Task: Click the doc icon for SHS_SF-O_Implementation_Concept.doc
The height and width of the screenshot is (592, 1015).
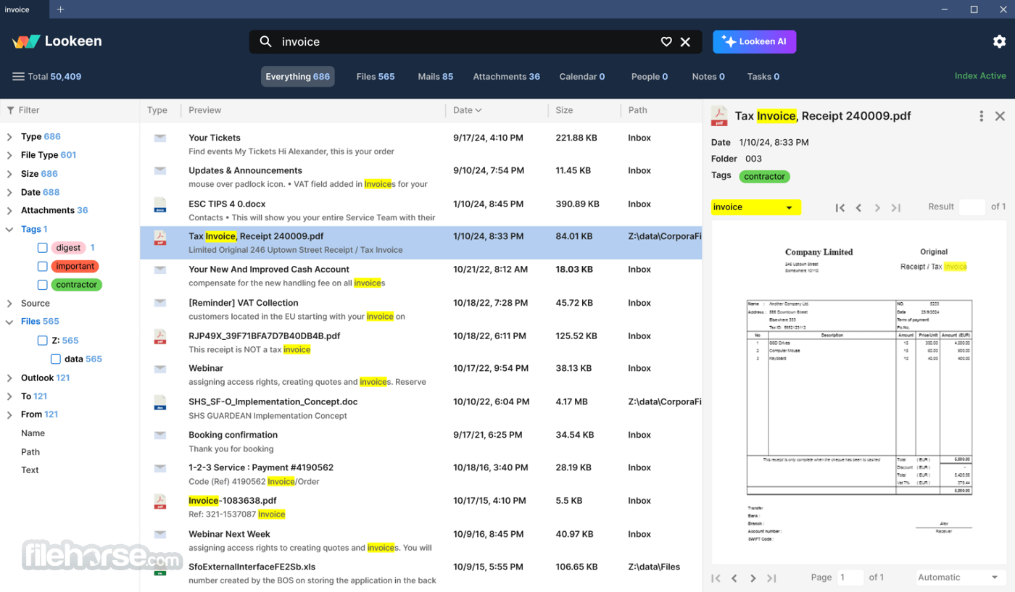Action: pyautogui.click(x=160, y=402)
